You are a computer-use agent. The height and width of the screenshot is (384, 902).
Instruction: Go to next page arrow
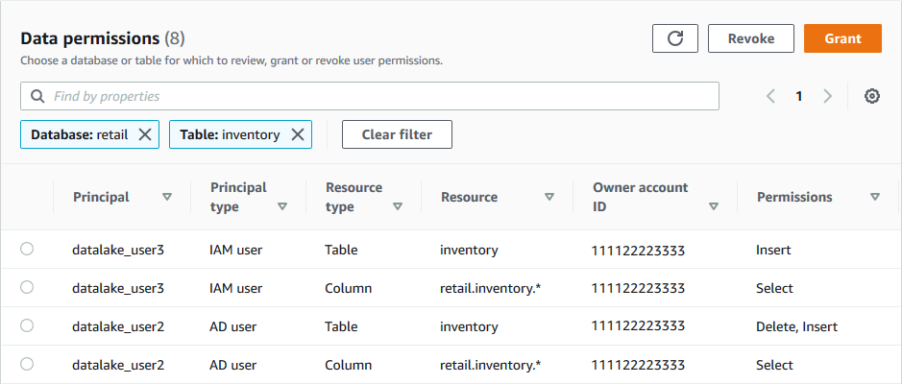[828, 96]
